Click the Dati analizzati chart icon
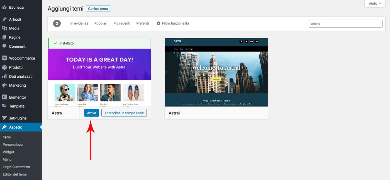This screenshot has height=180, width=390. [x=4, y=76]
